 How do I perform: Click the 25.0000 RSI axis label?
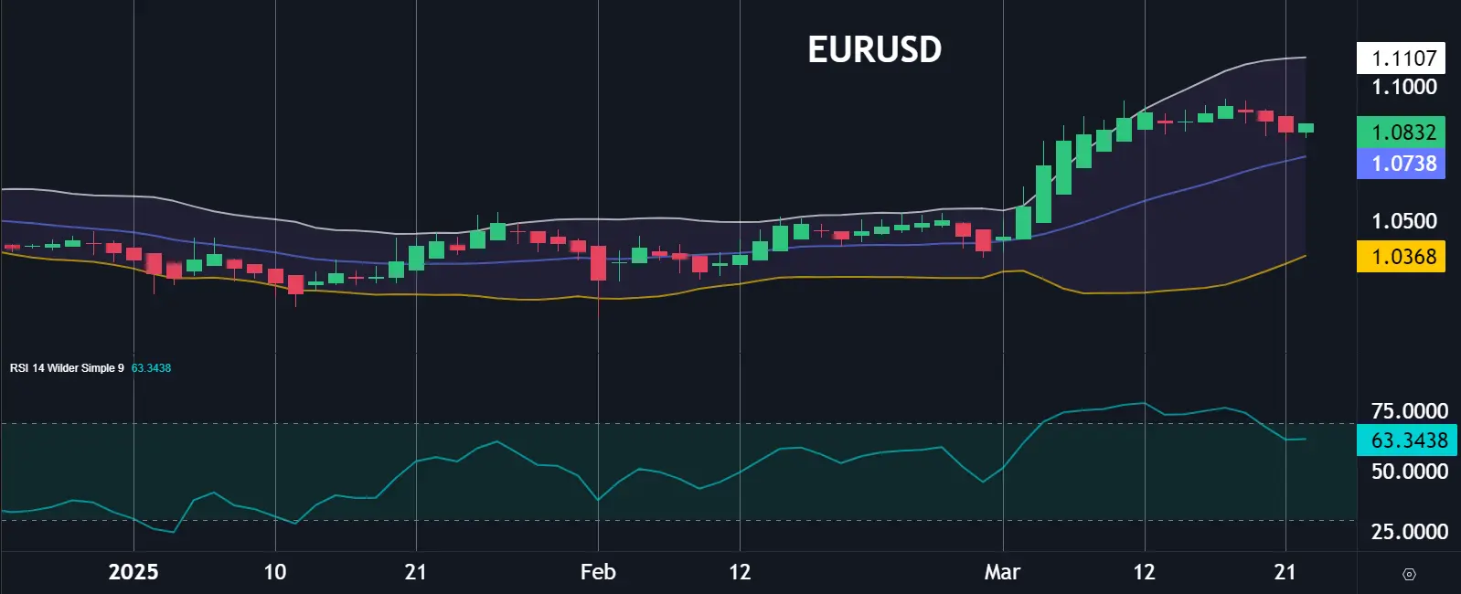coord(1410,532)
